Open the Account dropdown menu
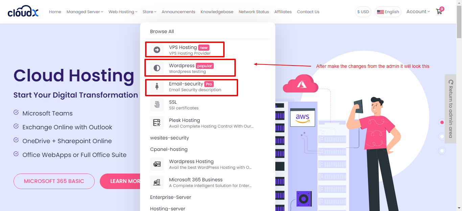 click(x=418, y=11)
